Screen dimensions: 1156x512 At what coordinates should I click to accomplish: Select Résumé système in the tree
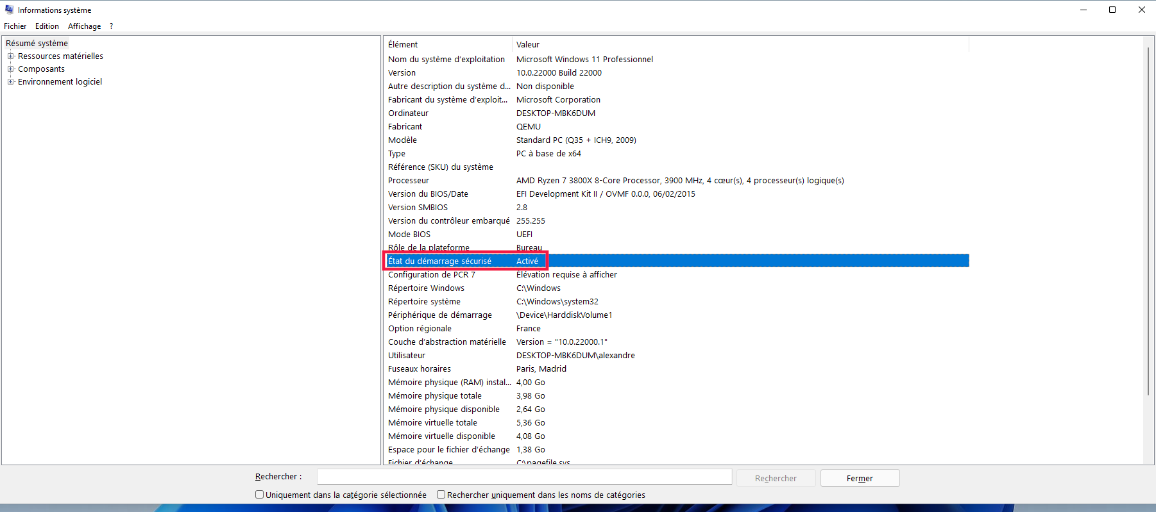37,44
